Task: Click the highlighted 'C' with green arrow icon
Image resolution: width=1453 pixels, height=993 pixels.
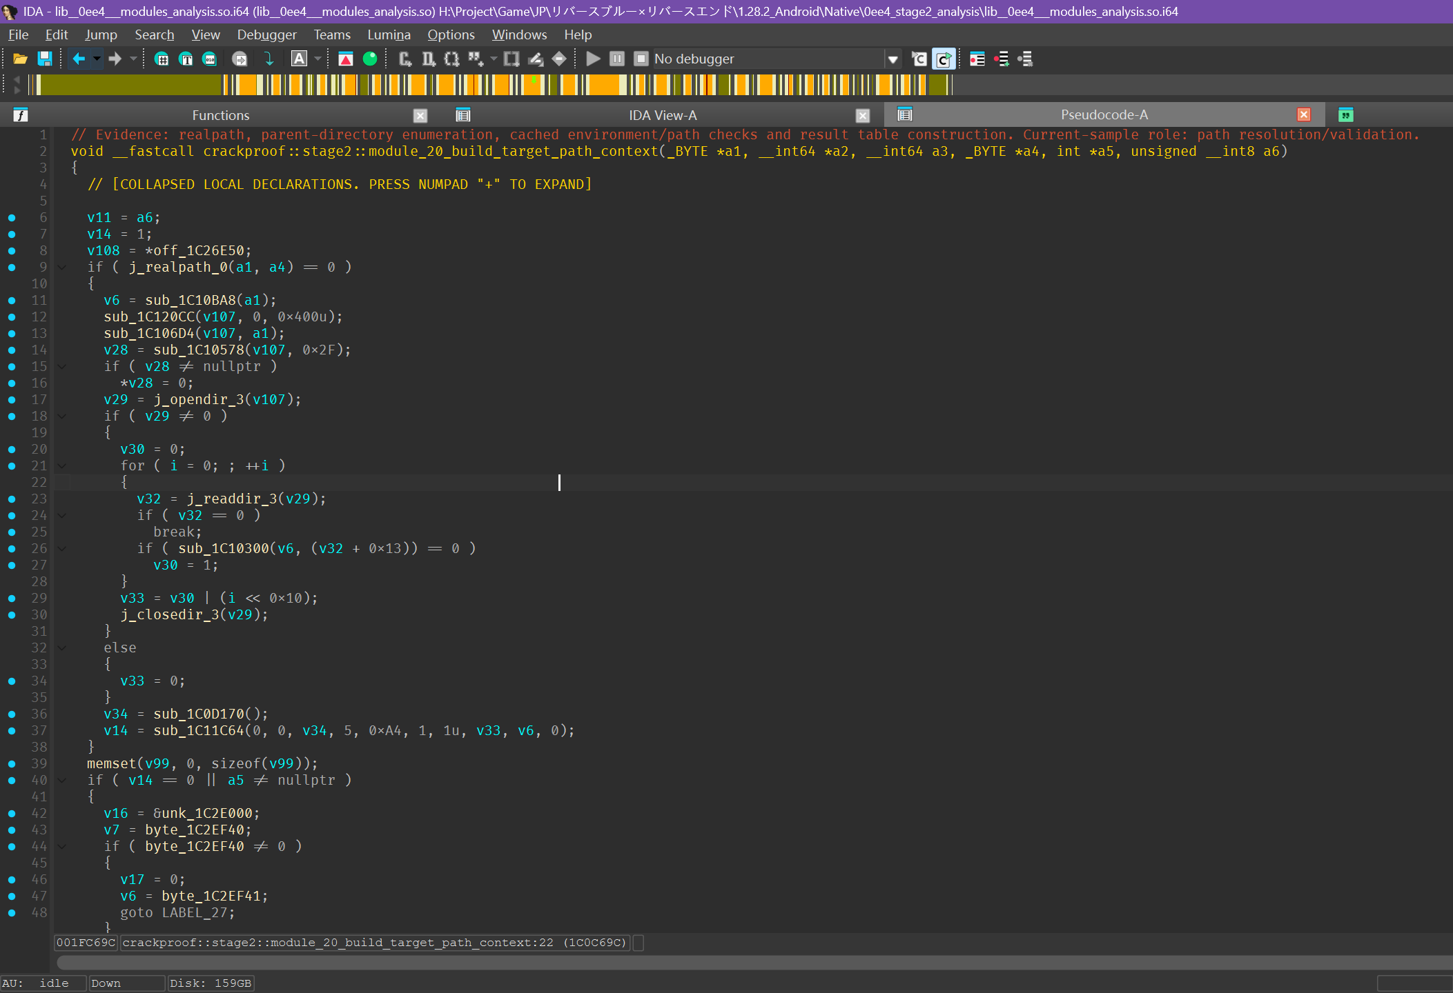Action: coord(944,59)
